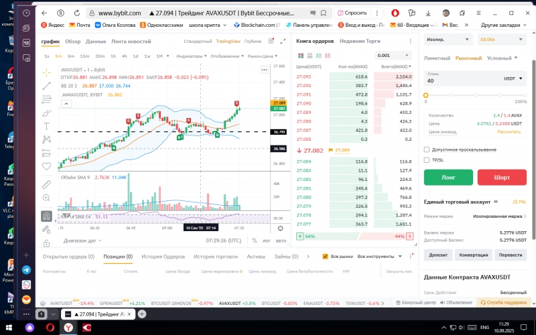The image size is (536, 335).
Task: Select the ruler measure tool
Action: (x=46, y=185)
